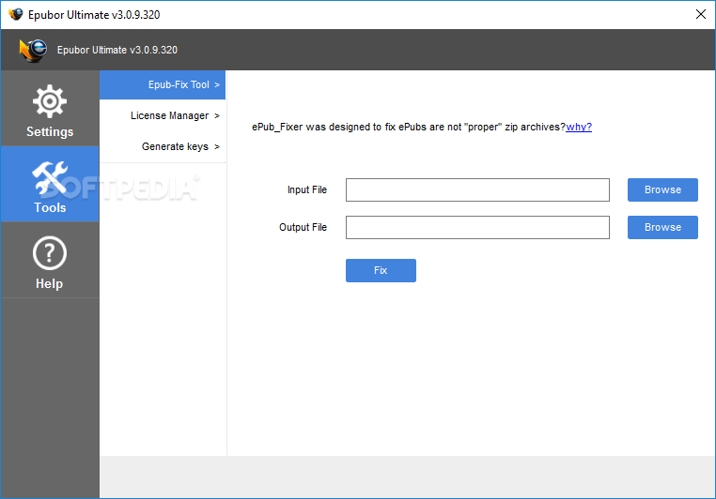Close the Epubor Ultimate window
The width and height of the screenshot is (716, 499).
pyautogui.click(x=701, y=14)
